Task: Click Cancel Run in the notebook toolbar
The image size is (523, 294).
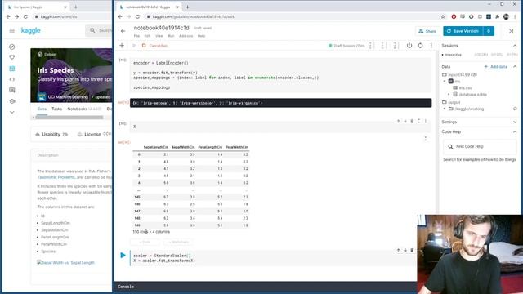Action: point(154,46)
